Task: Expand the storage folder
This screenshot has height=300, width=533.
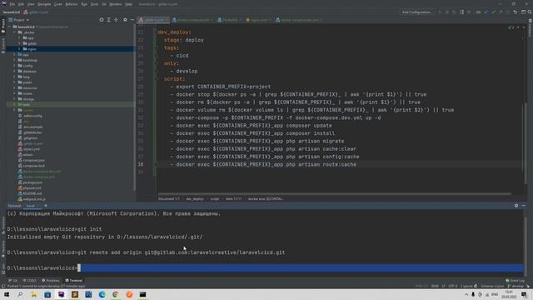Action: click(x=15, y=99)
